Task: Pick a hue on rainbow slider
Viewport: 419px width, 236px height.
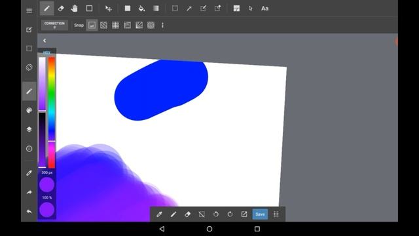Action: (52, 112)
